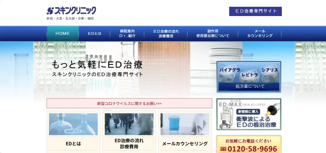Click the レビトラ label on banner
This screenshot has height=153, width=326.
tap(250, 75)
